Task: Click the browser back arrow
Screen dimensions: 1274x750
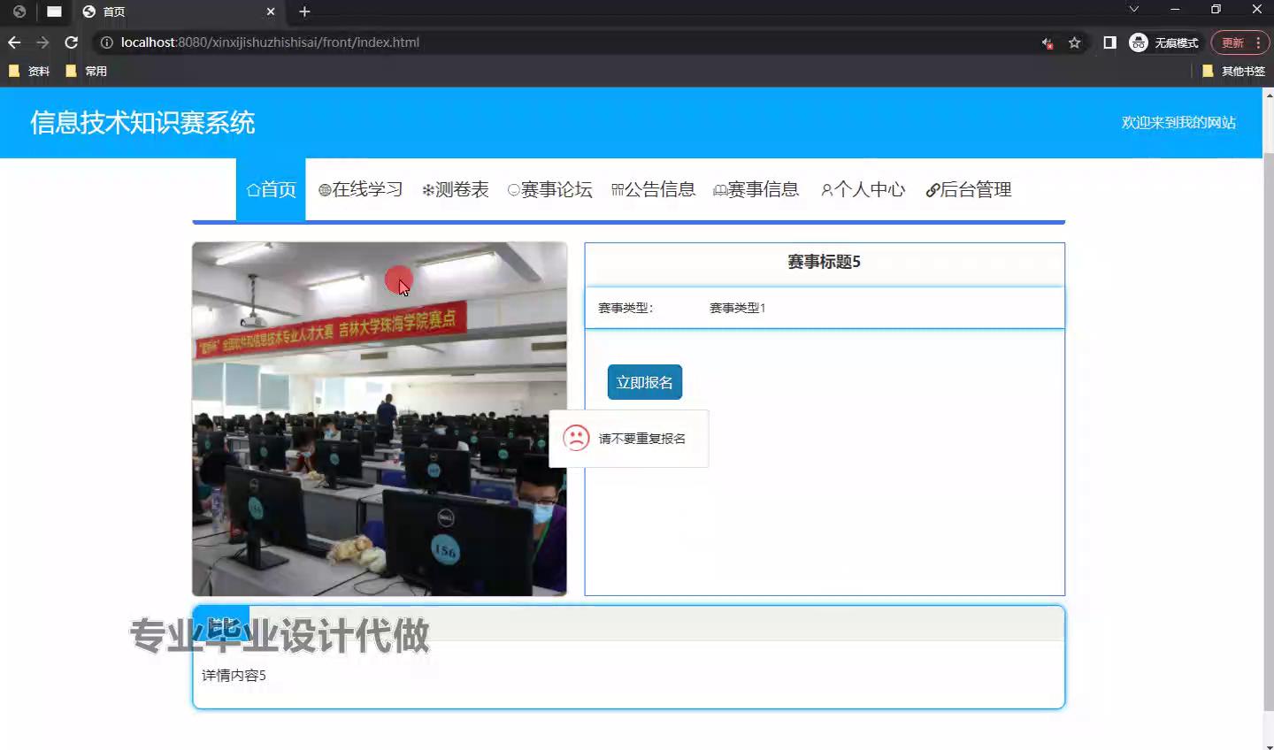Action: [x=14, y=42]
